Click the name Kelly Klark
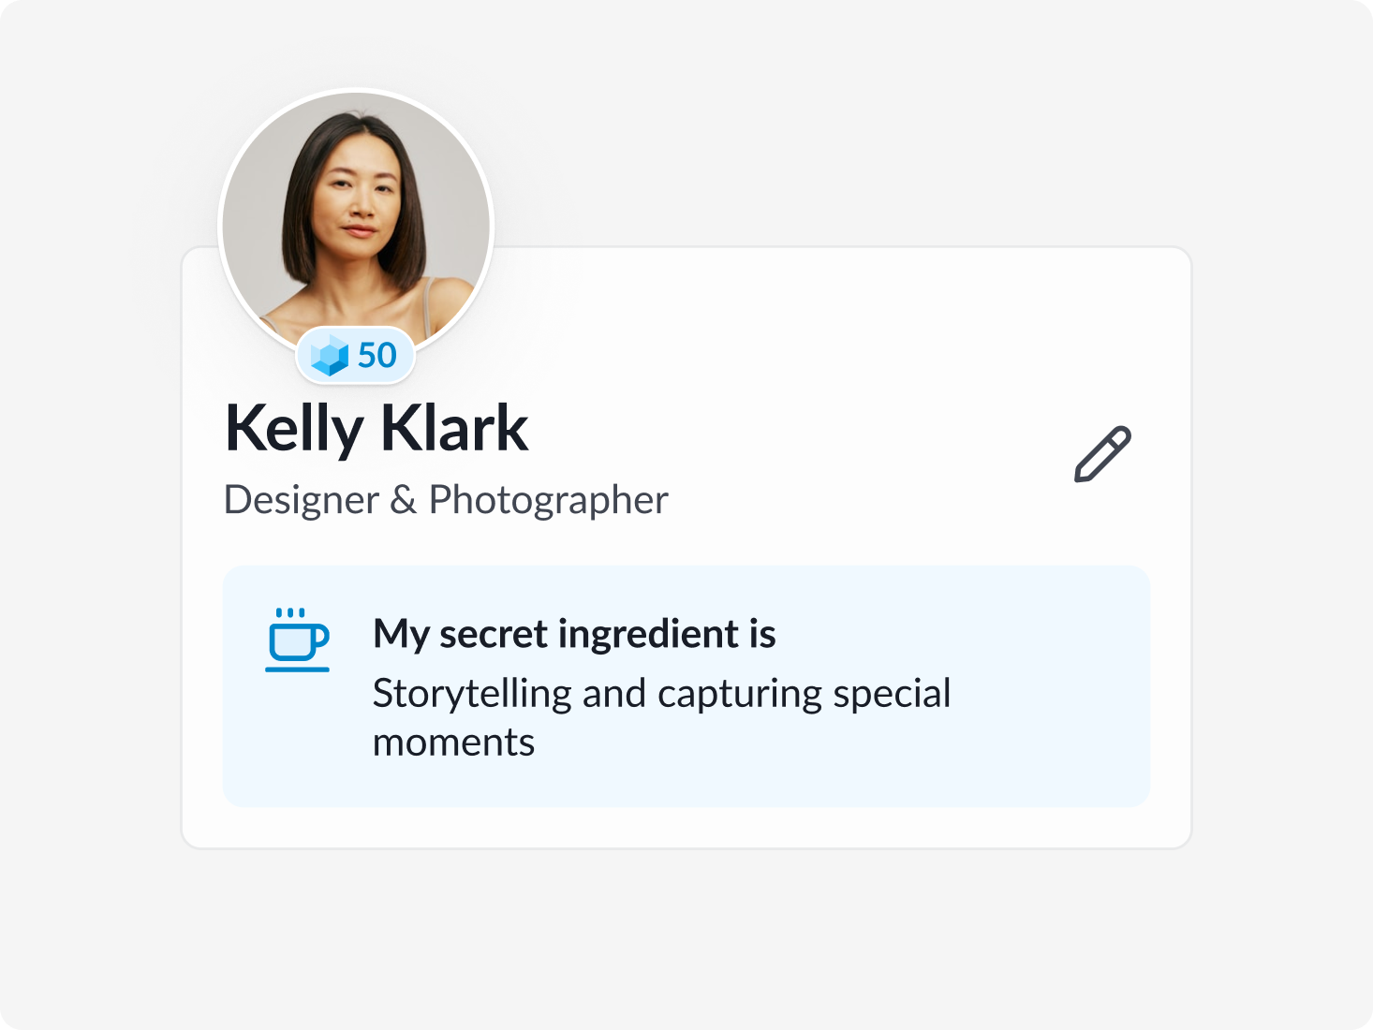This screenshot has width=1373, height=1030. (376, 429)
